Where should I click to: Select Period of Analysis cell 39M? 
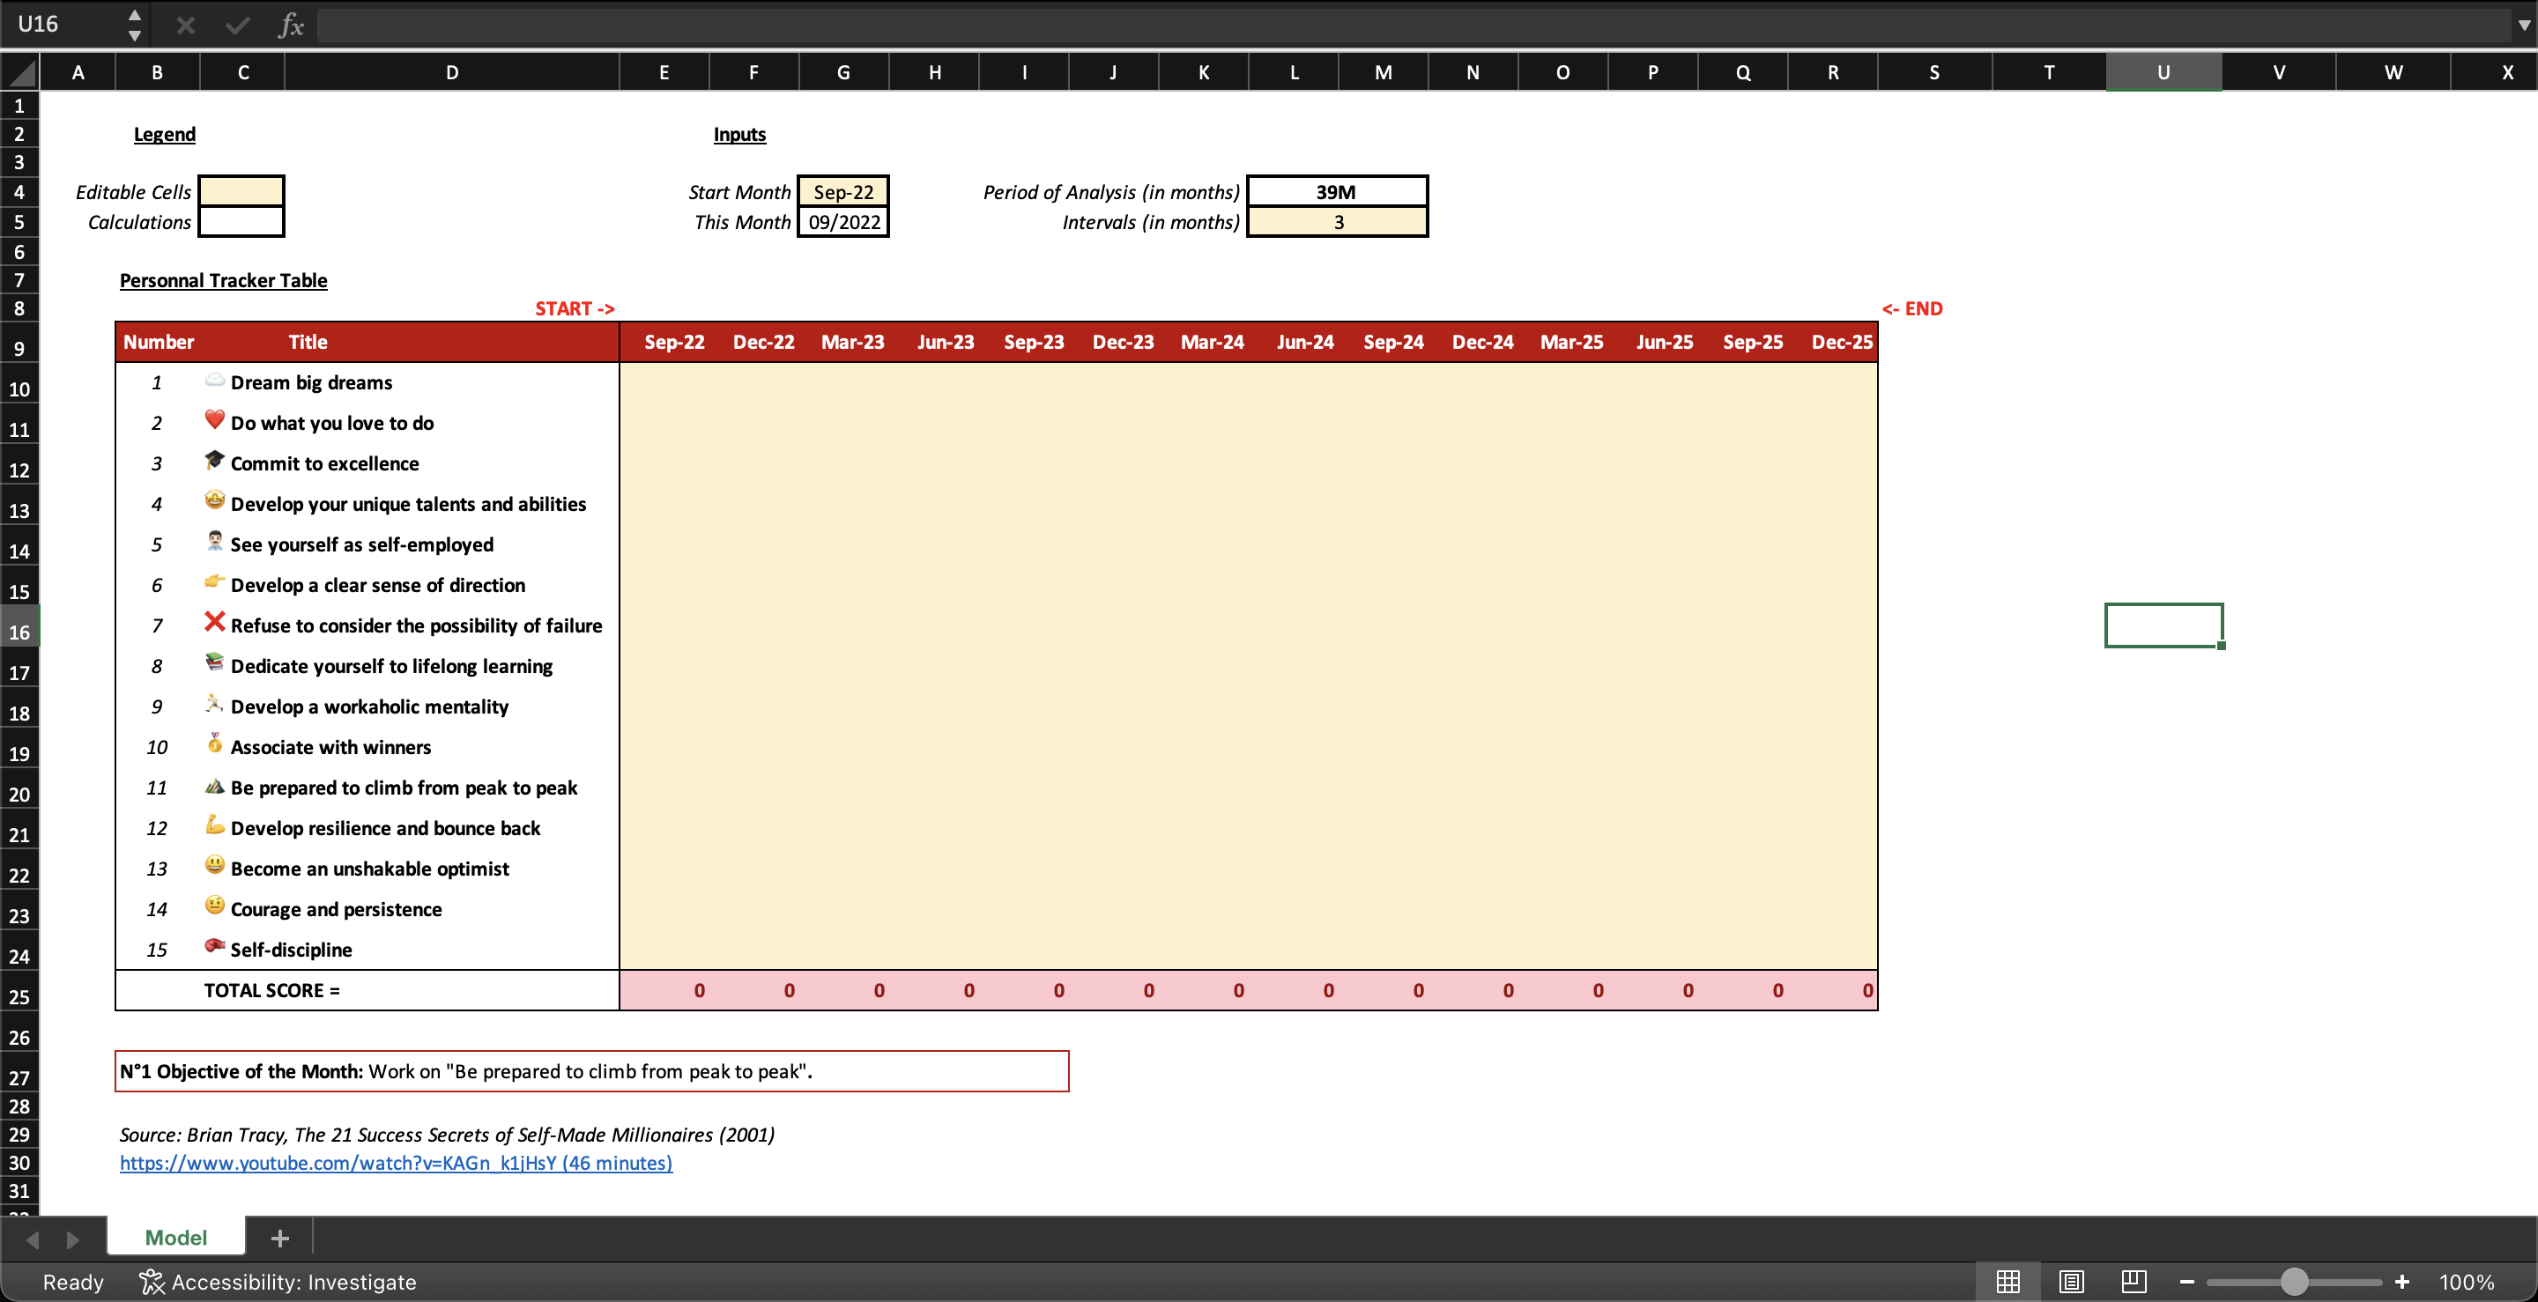(x=1338, y=191)
